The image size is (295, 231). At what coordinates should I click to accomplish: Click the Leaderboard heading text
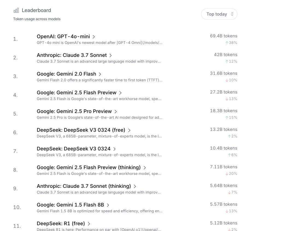tap(36, 10)
